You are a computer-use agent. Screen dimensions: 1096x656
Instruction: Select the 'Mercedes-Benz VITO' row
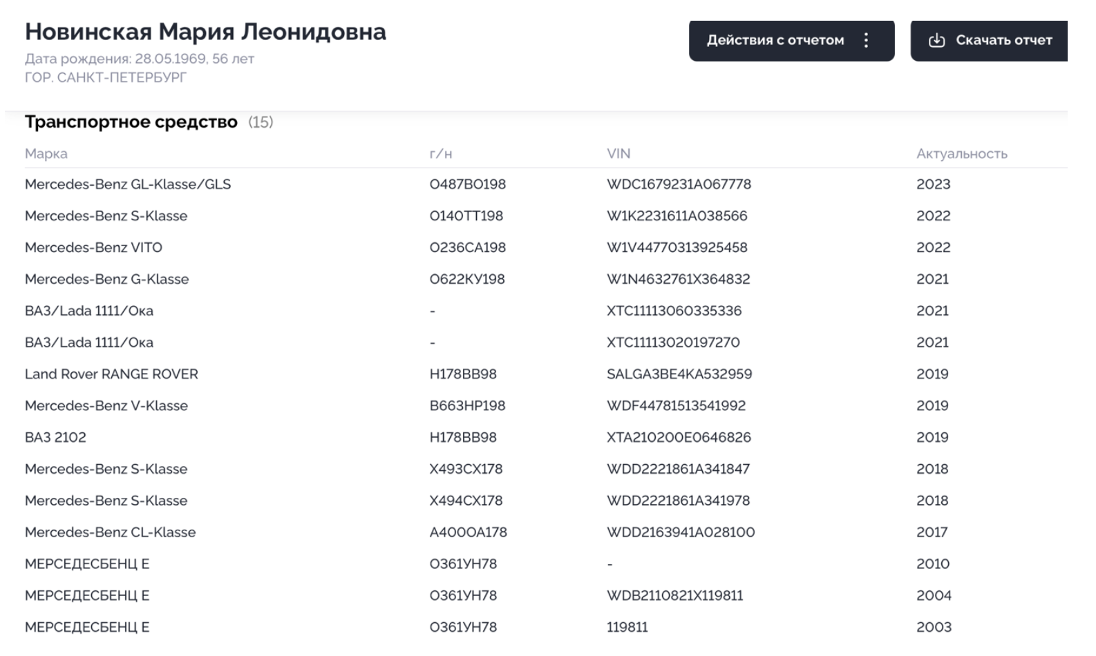coord(546,248)
